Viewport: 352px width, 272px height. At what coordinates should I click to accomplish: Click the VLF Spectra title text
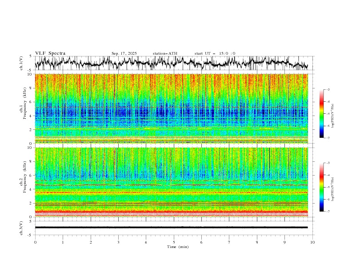pos(50,53)
